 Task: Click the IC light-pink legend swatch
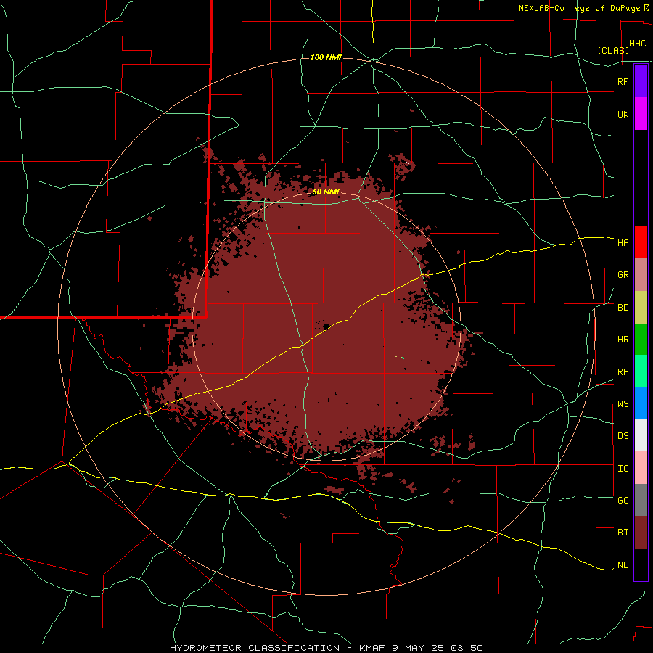pos(641,468)
